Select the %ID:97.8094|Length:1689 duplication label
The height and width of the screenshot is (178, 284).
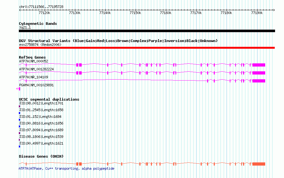pos(41,130)
